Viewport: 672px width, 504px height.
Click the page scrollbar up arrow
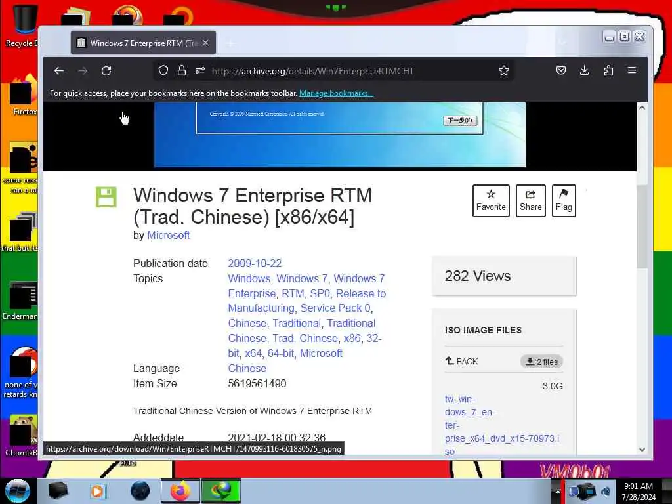pyautogui.click(x=642, y=108)
